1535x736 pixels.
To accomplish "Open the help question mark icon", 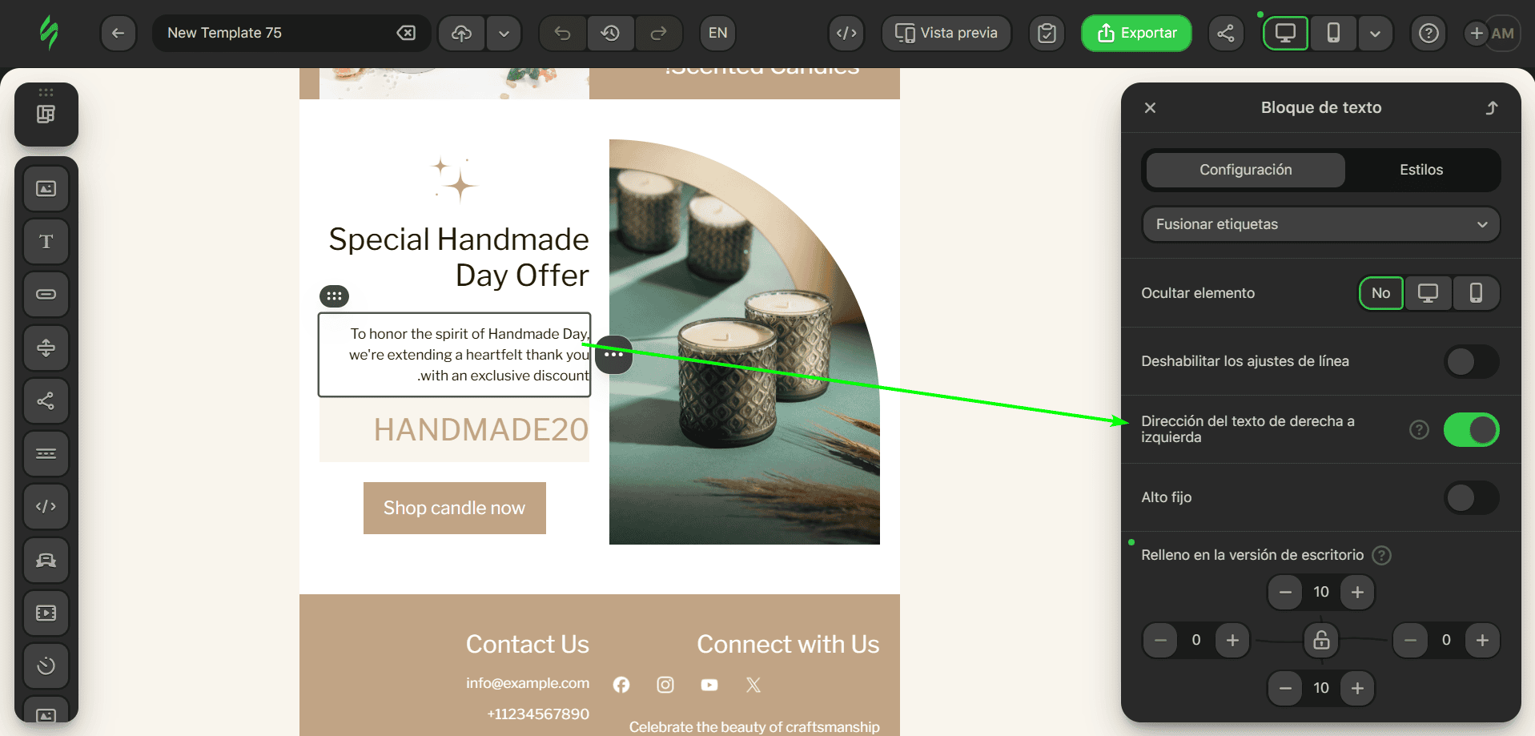I will 1429,33.
